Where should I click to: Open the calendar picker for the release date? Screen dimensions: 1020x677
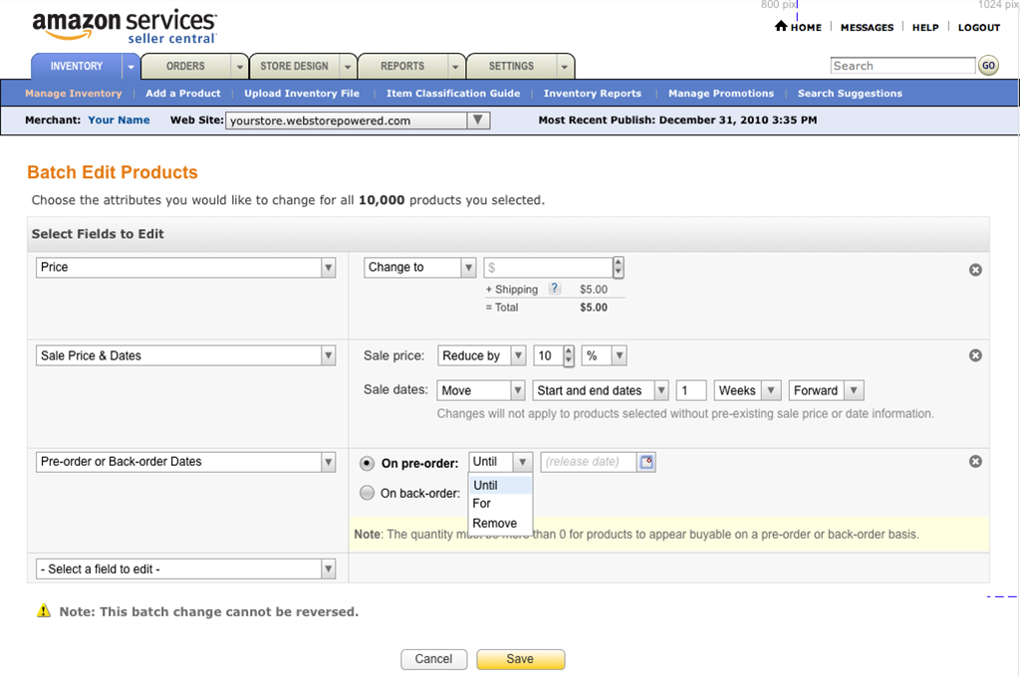(x=646, y=461)
